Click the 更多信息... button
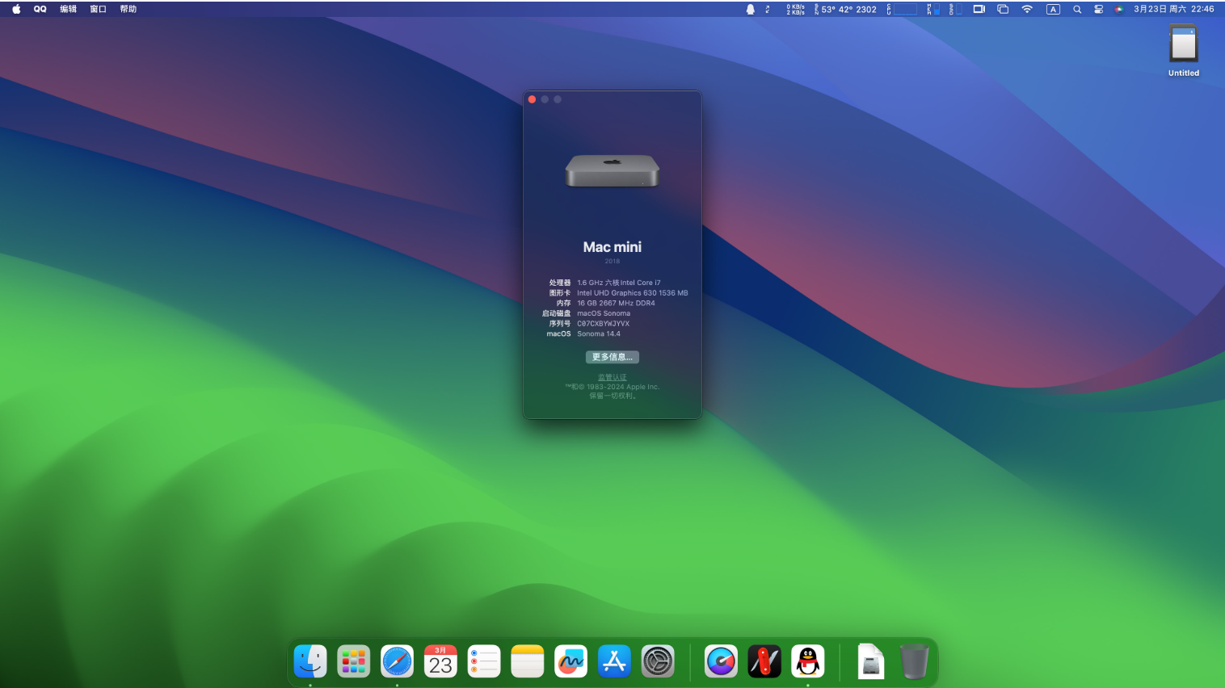The image size is (1225, 688). click(612, 357)
